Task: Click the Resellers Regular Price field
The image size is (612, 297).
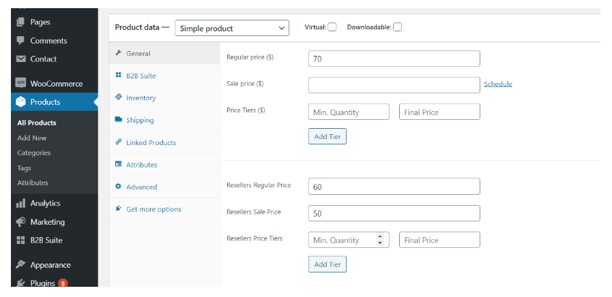Action: (x=394, y=187)
